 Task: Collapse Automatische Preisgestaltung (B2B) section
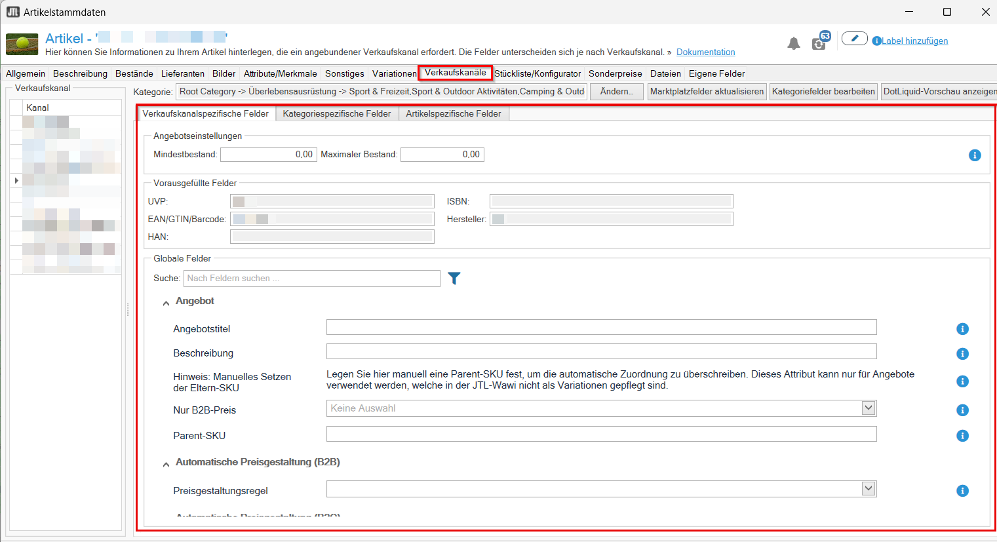166,464
